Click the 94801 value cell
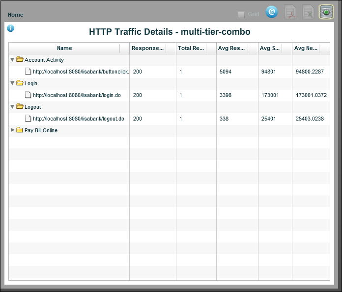Image resolution: width=342 pixels, height=292 pixels. (268, 72)
